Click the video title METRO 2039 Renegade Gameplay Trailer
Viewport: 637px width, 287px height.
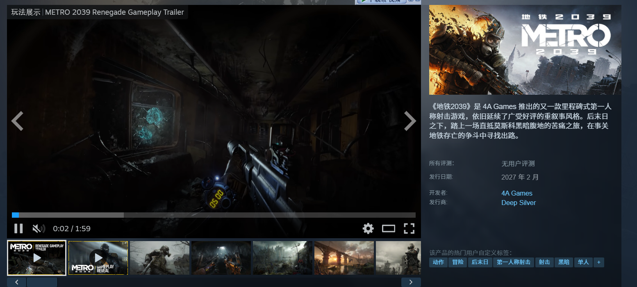(x=114, y=12)
